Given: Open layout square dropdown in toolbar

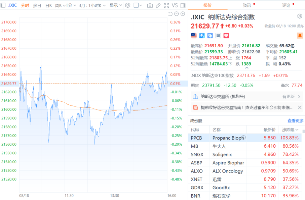Looking at the screenshot, I should [138, 5].
